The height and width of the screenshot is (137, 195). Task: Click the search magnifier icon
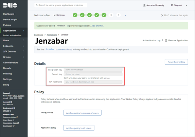point(37,5)
